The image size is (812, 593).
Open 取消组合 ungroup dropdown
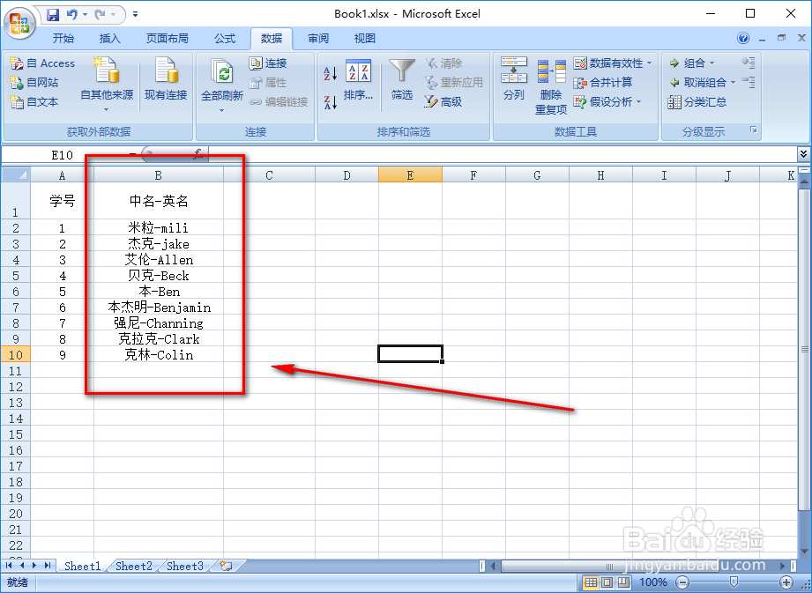pyautogui.click(x=702, y=82)
